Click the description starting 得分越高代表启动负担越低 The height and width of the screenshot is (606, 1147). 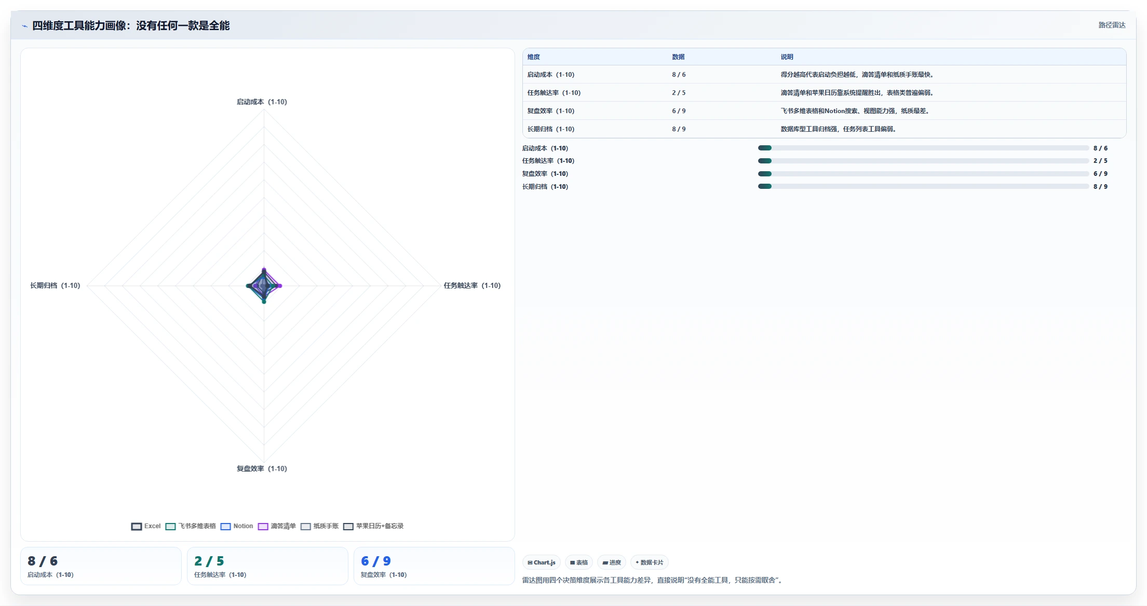[x=858, y=75]
